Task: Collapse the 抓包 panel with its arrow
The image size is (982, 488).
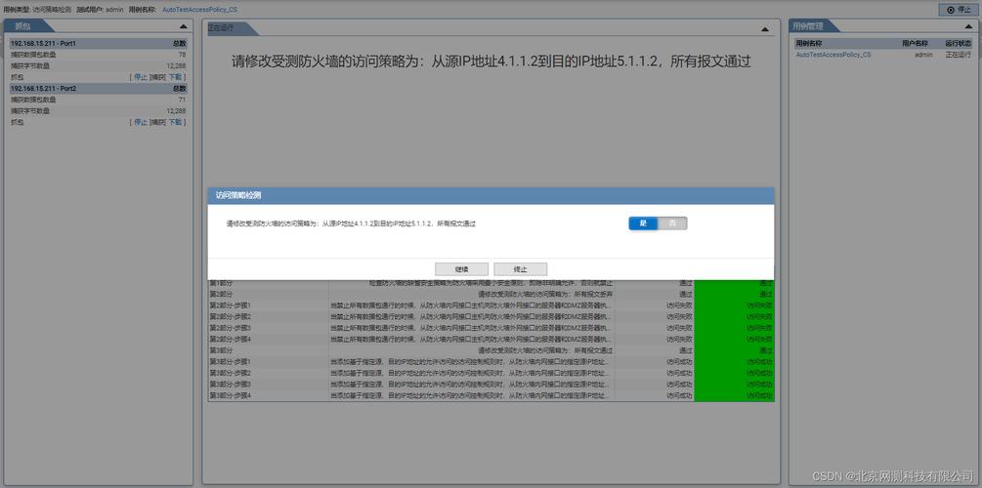Action: 183,26
